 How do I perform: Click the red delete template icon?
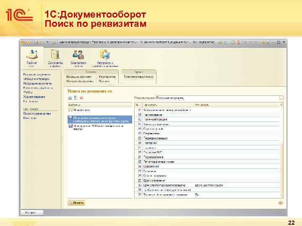click(x=81, y=98)
